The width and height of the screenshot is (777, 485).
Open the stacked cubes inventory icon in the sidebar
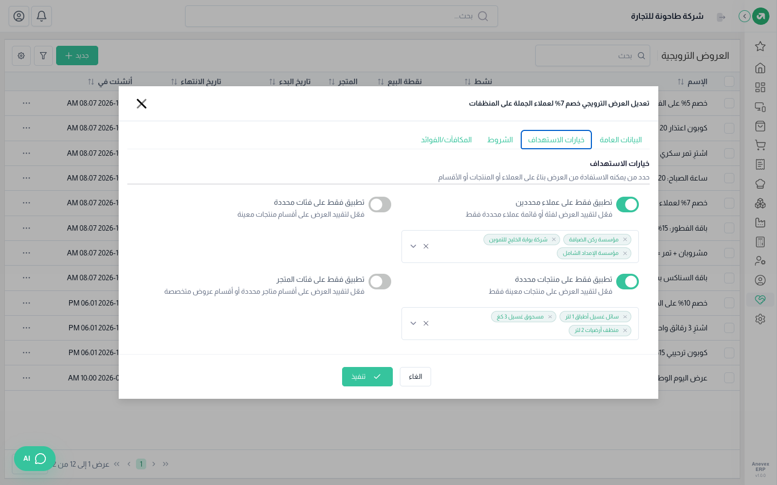[x=760, y=203]
